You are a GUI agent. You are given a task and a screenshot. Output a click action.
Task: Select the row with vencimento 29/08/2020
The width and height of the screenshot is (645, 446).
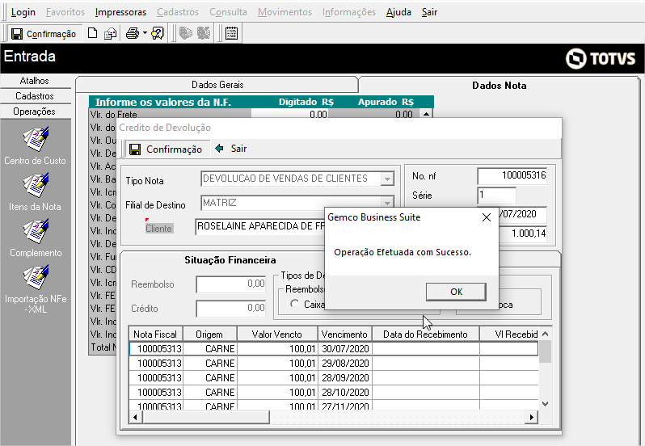pos(333,364)
